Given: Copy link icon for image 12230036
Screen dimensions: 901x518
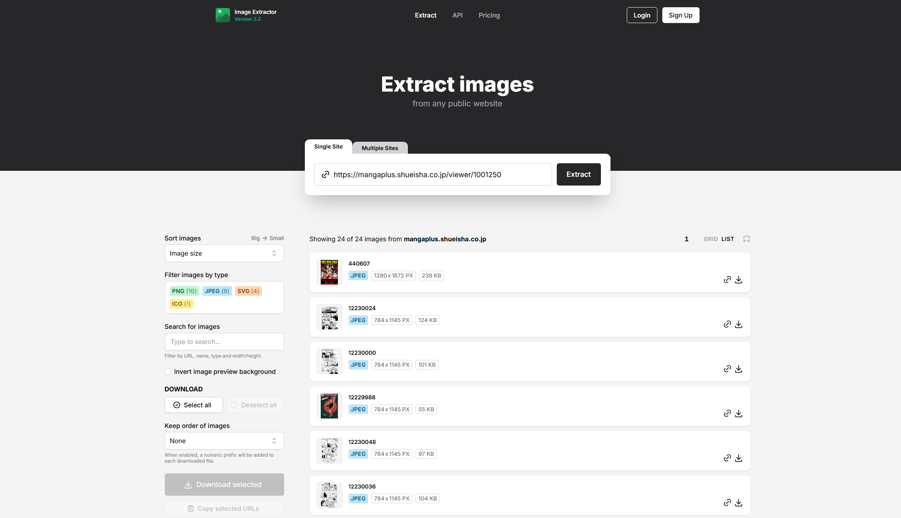Looking at the screenshot, I should (727, 502).
